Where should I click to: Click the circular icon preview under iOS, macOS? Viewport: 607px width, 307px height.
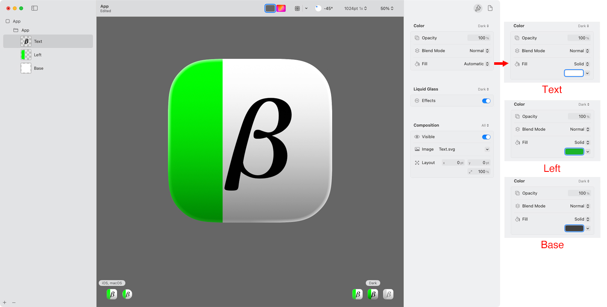point(127,294)
